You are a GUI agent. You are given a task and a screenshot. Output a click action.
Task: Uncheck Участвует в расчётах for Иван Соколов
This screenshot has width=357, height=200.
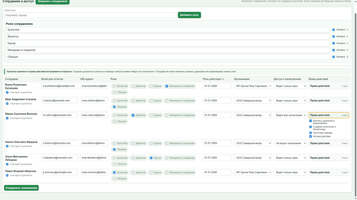(7, 104)
